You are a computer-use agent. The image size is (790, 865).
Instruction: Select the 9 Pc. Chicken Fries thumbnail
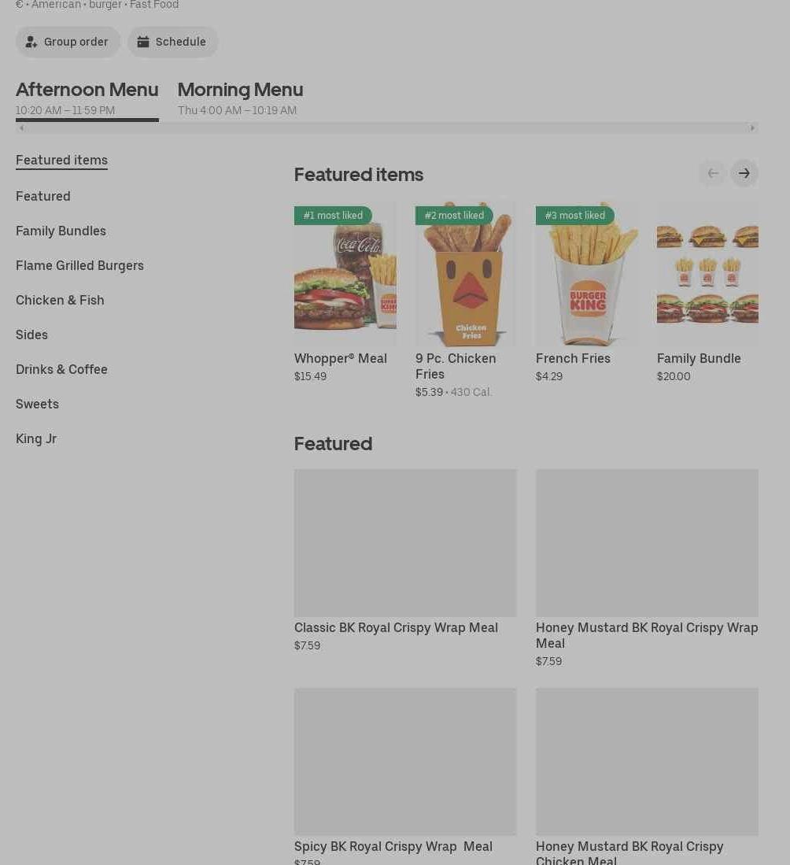pyautogui.click(x=466, y=274)
